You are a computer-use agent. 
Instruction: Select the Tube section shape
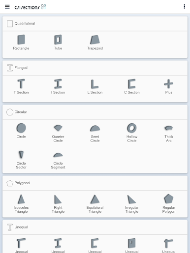tap(58, 42)
